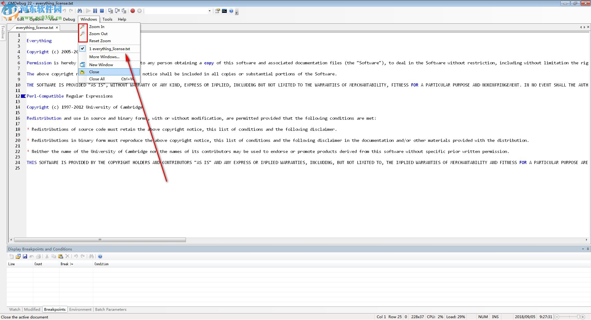Pause execution using the Pause icon
This screenshot has height=320, width=591.
click(95, 10)
